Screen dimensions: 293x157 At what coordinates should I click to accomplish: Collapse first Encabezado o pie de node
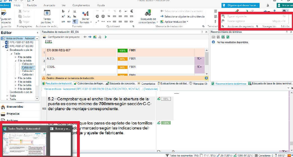pos(7,50)
